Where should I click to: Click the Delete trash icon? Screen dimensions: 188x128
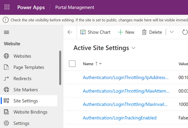[x=144, y=32]
